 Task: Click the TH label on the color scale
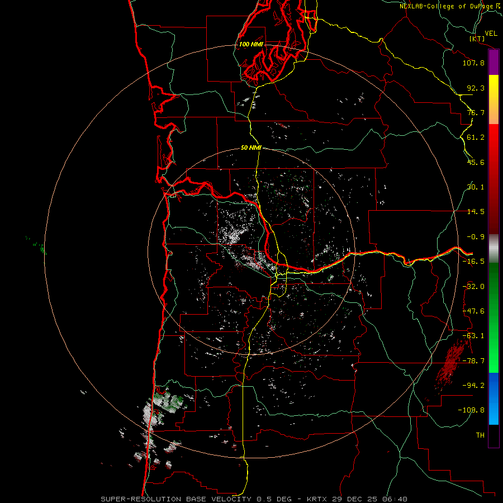point(480,435)
